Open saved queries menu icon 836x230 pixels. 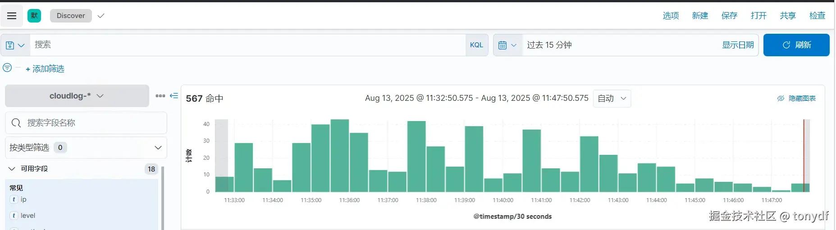[15, 45]
